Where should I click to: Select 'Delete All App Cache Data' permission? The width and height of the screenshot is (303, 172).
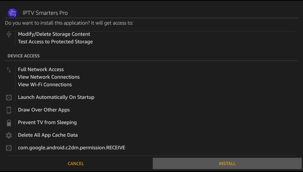48,135
